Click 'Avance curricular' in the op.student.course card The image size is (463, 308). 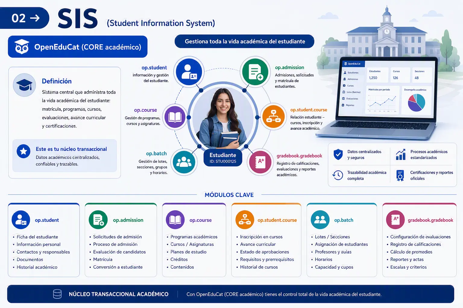click(x=258, y=245)
